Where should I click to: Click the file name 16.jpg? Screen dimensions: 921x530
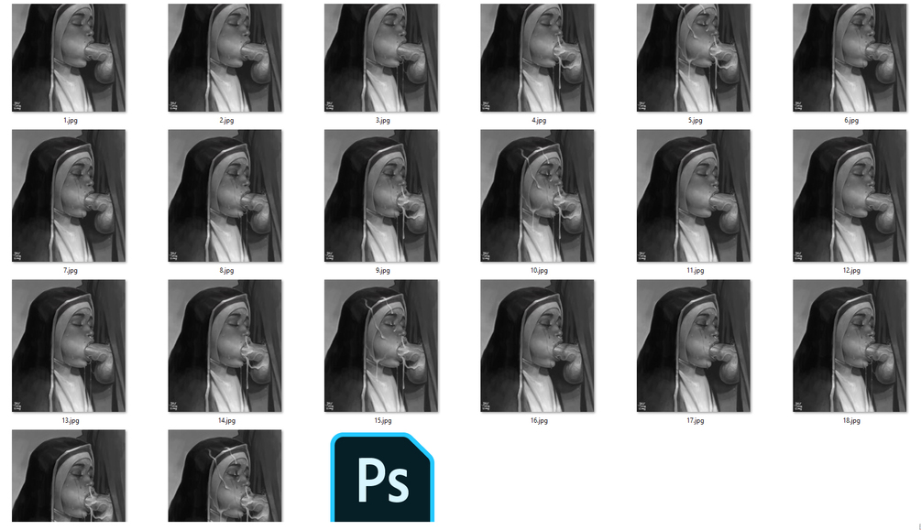[539, 421]
